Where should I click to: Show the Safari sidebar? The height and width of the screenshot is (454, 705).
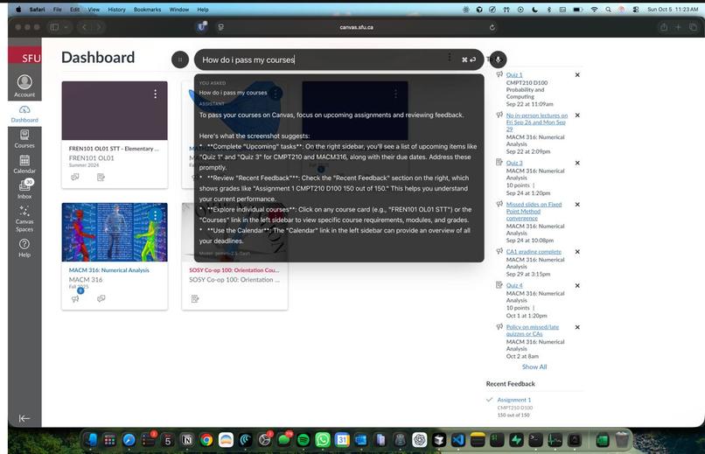(54, 27)
